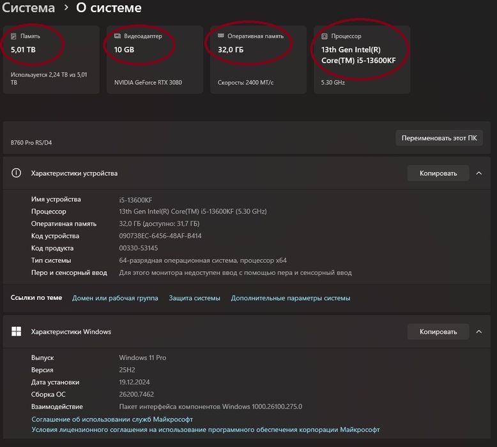Click the Скорость: 2400 МТ/с text
497x447 pixels.
click(246, 82)
